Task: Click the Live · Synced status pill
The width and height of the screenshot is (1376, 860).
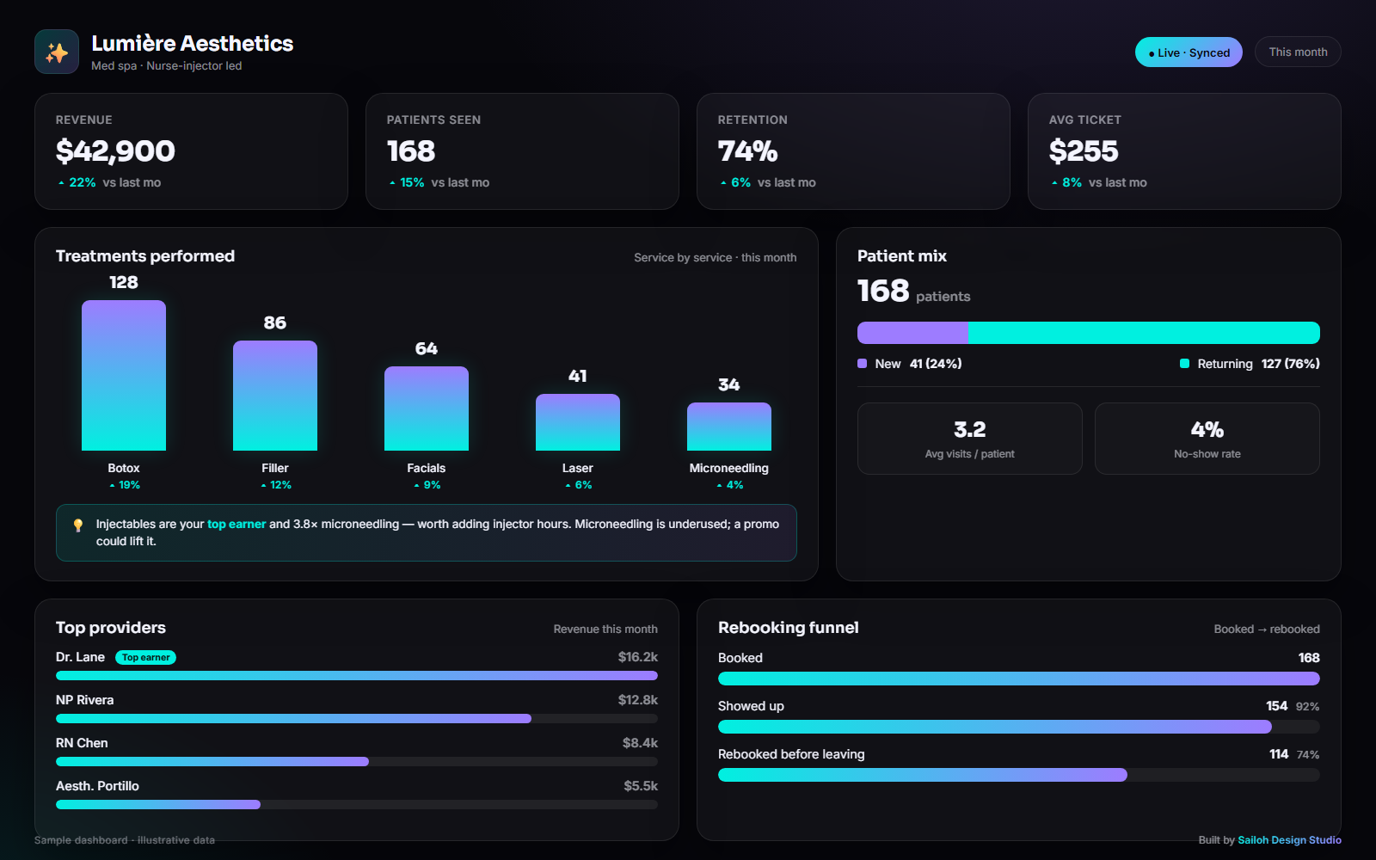Action: point(1189,52)
